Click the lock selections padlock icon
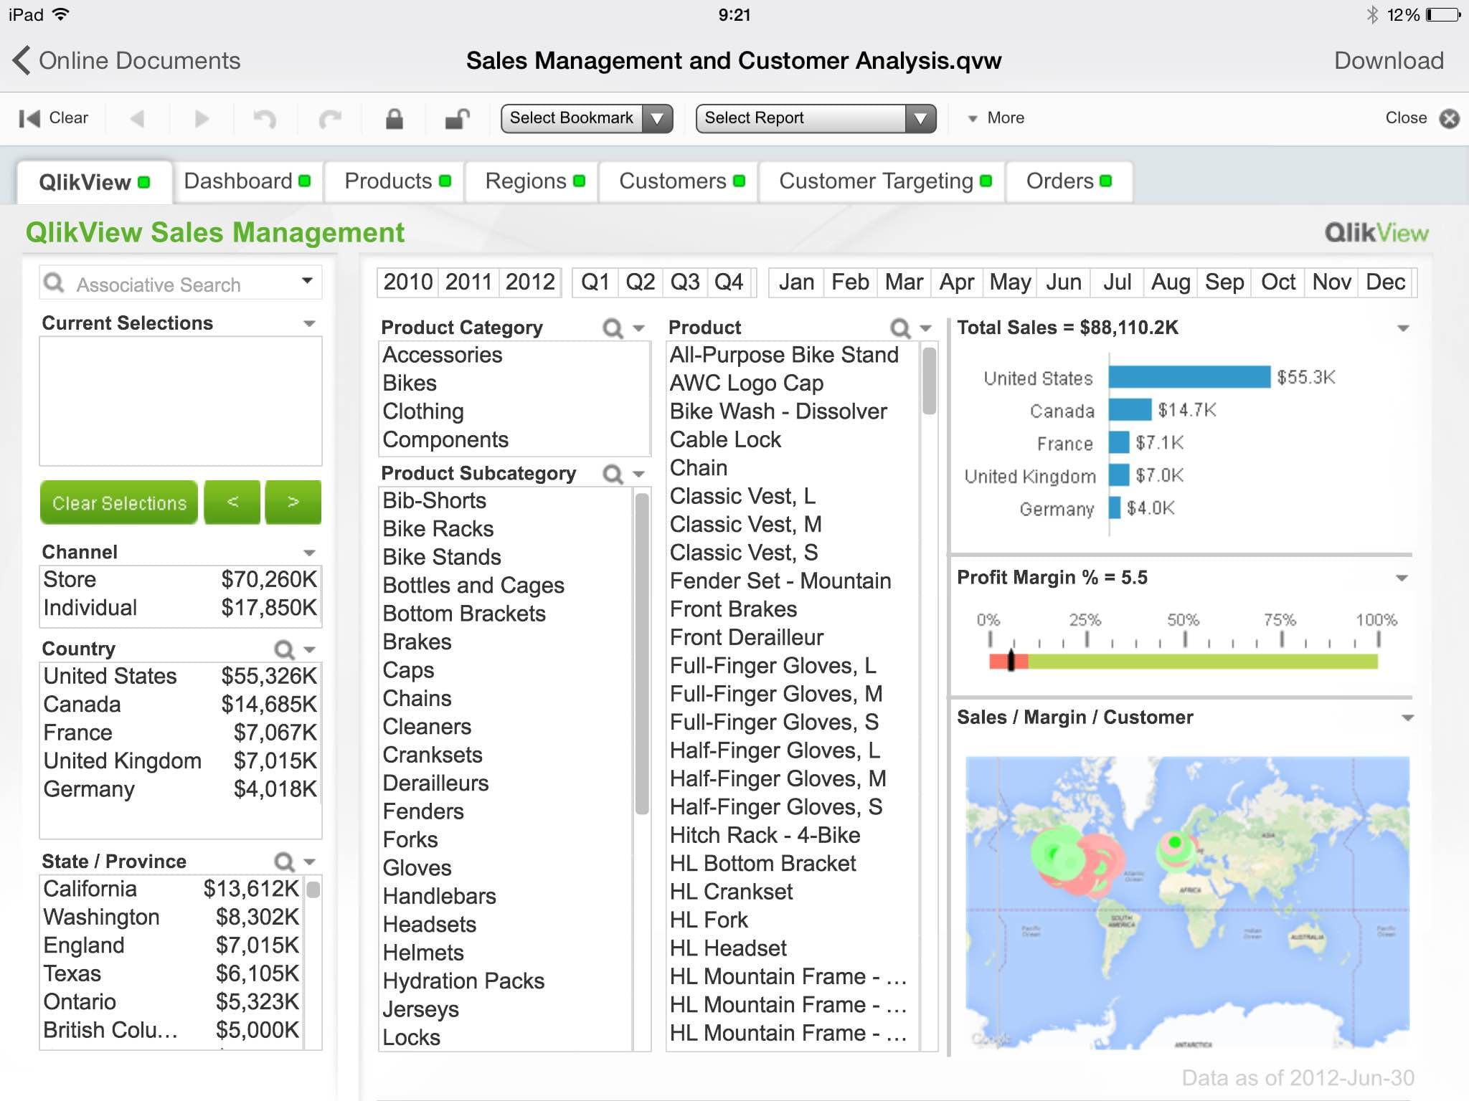This screenshot has width=1469, height=1101. point(394,118)
